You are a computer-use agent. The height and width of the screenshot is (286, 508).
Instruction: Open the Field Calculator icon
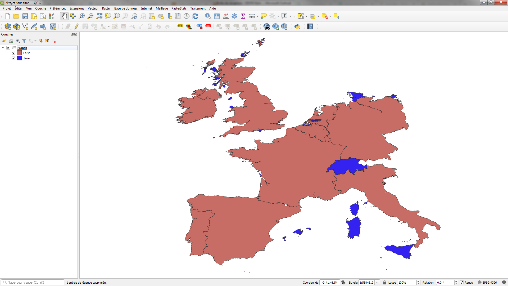(x=226, y=16)
